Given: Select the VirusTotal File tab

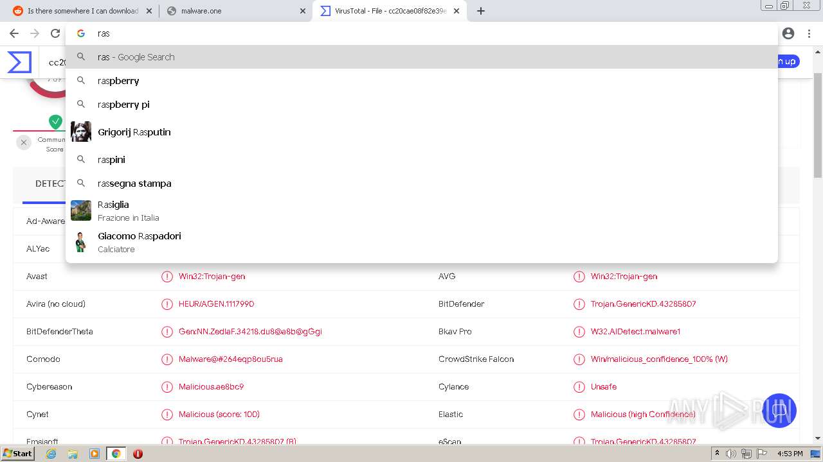Looking at the screenshot, I should [x=390, y=11].
